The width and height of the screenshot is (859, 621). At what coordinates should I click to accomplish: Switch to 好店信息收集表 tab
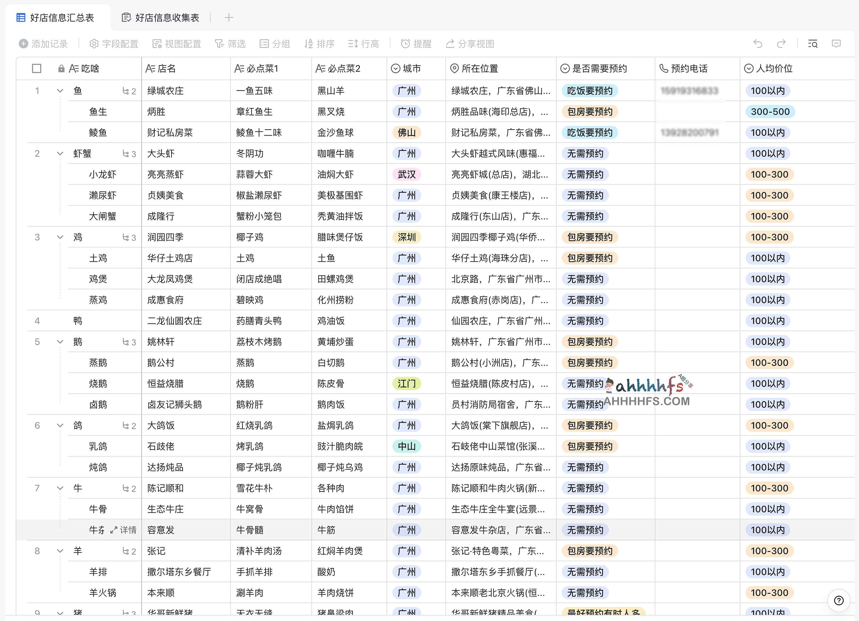click(160, 18)
